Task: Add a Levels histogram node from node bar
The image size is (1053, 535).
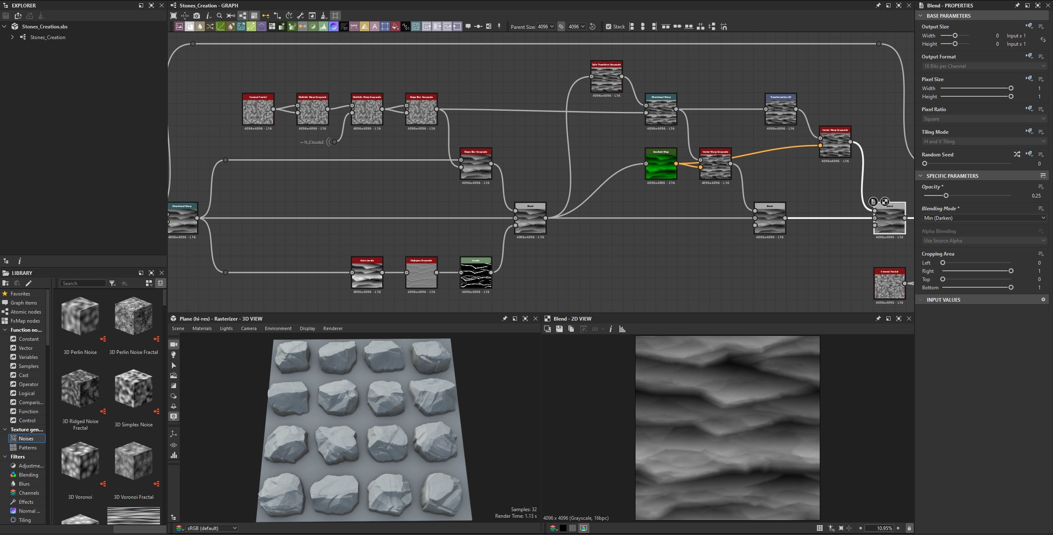Action: tap(323, 26)
